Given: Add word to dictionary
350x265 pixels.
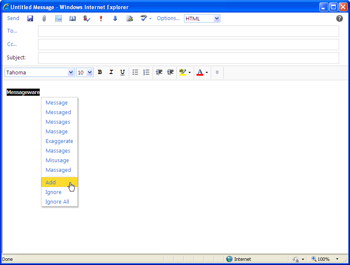Looking at the screenshot, I should [59, 182].
